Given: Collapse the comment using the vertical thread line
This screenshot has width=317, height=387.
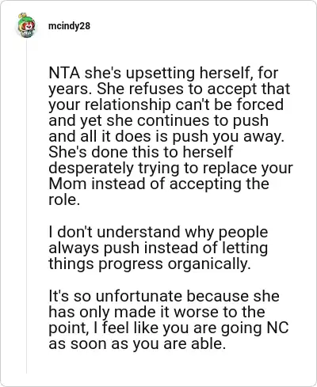Looking at the screenshot, I should tap(26, 206).
